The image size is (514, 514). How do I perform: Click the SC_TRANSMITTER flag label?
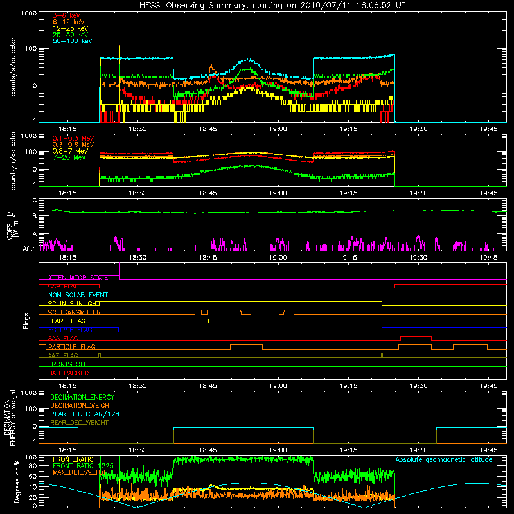click(x=74, y=312)
